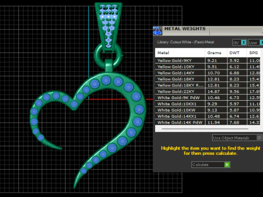This screenshot has width=263, height=197.
Task: Click the METAL WEIGHTS panel title
Action: click(185, 28)
